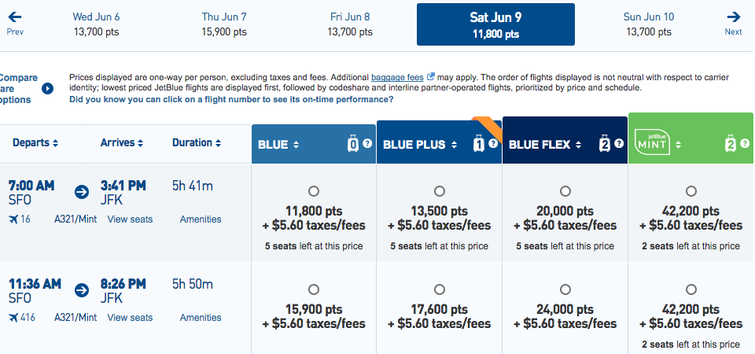Click the Blue fare help question mark

pos(366,144)
